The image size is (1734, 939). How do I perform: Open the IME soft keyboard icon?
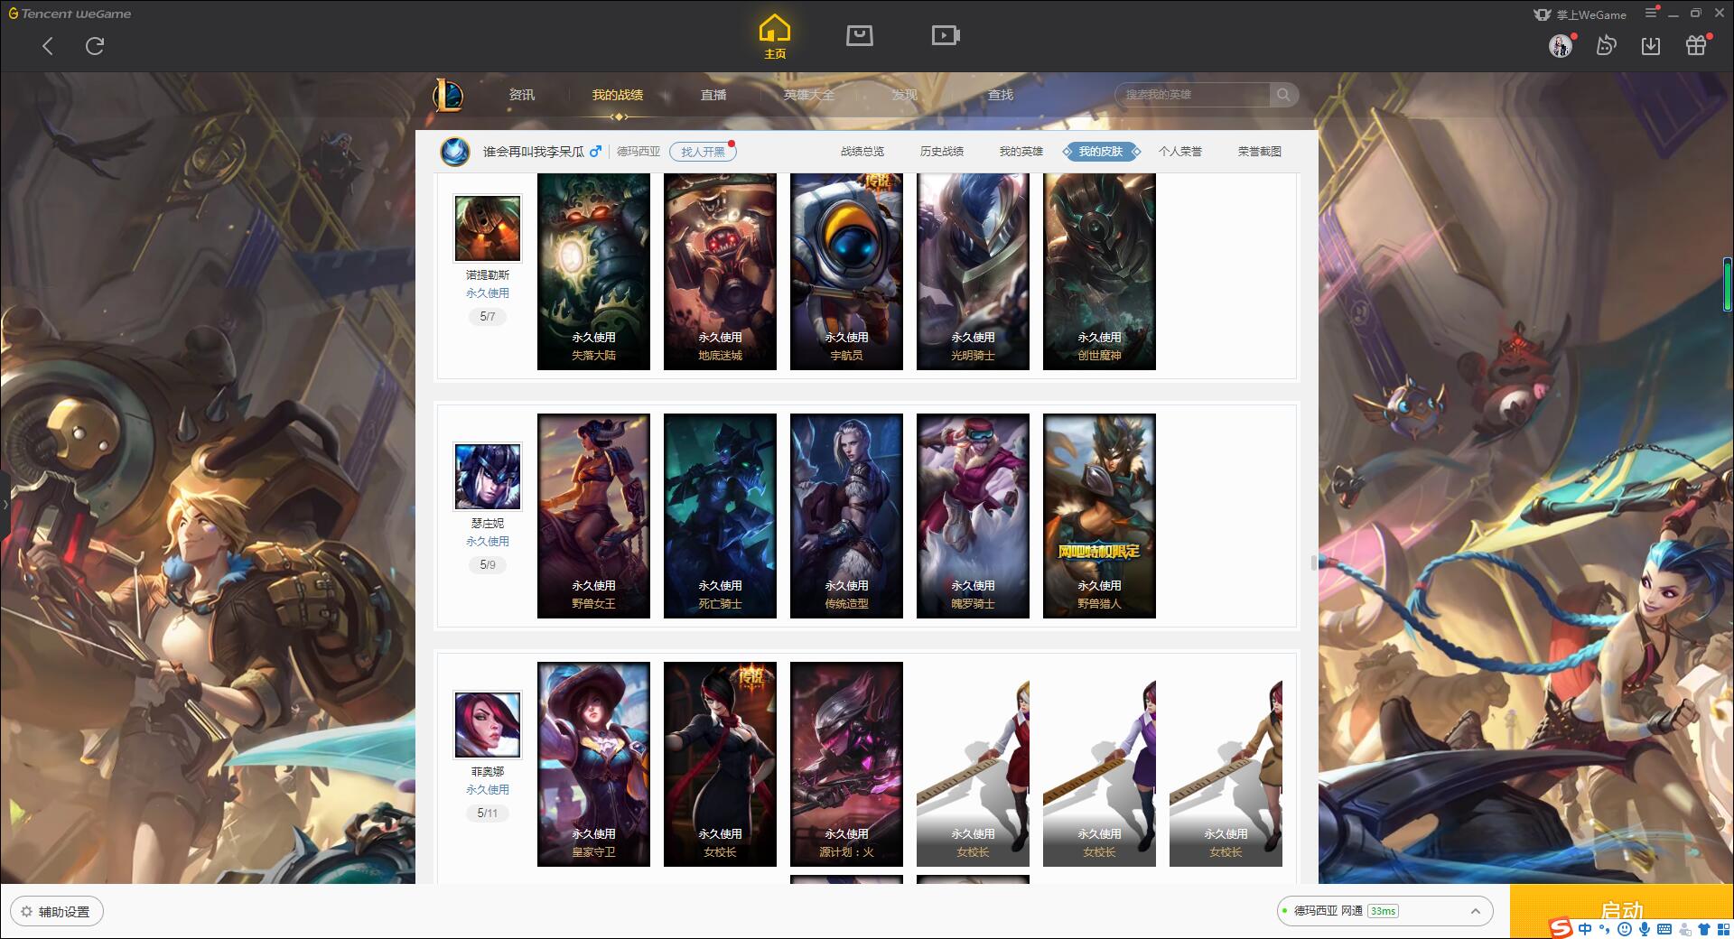1664,929
